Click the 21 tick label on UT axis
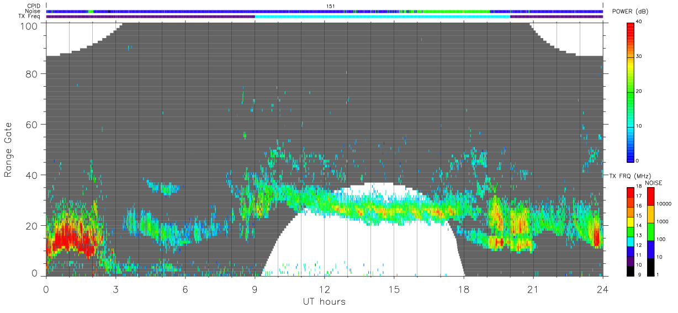The height and width of the screenshot is (313, 678). point(533,289)
